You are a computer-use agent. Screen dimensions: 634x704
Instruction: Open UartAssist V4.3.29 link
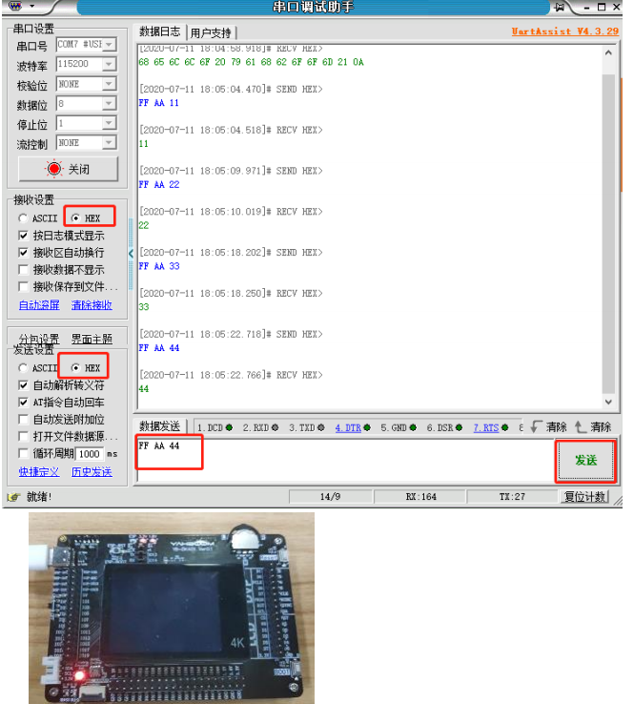[565, 31]
